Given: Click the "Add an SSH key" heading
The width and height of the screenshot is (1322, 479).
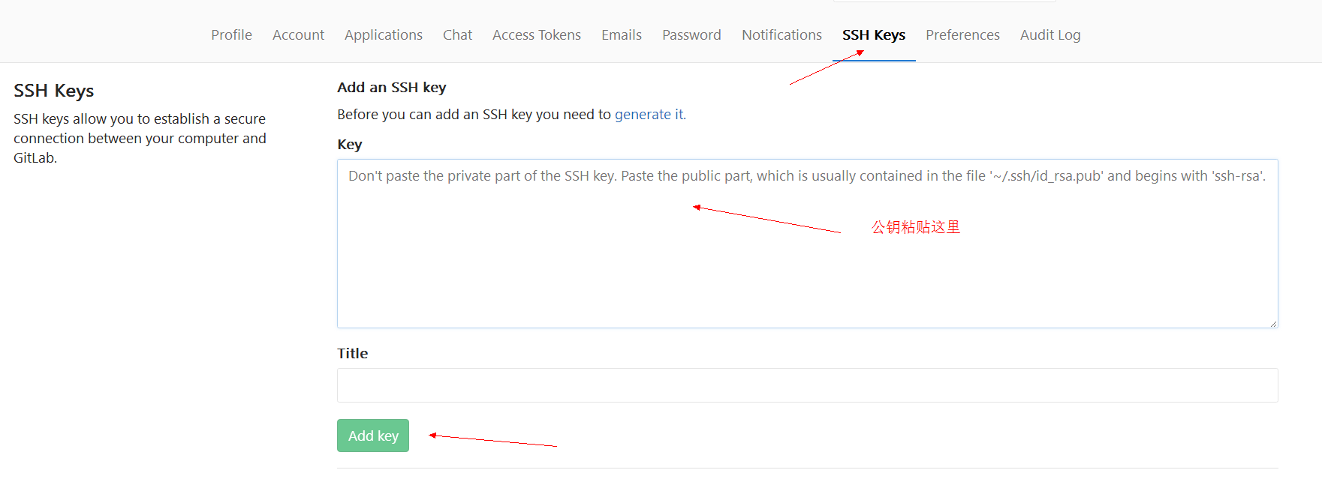Looking at the screenshot, I should (391, 88).
